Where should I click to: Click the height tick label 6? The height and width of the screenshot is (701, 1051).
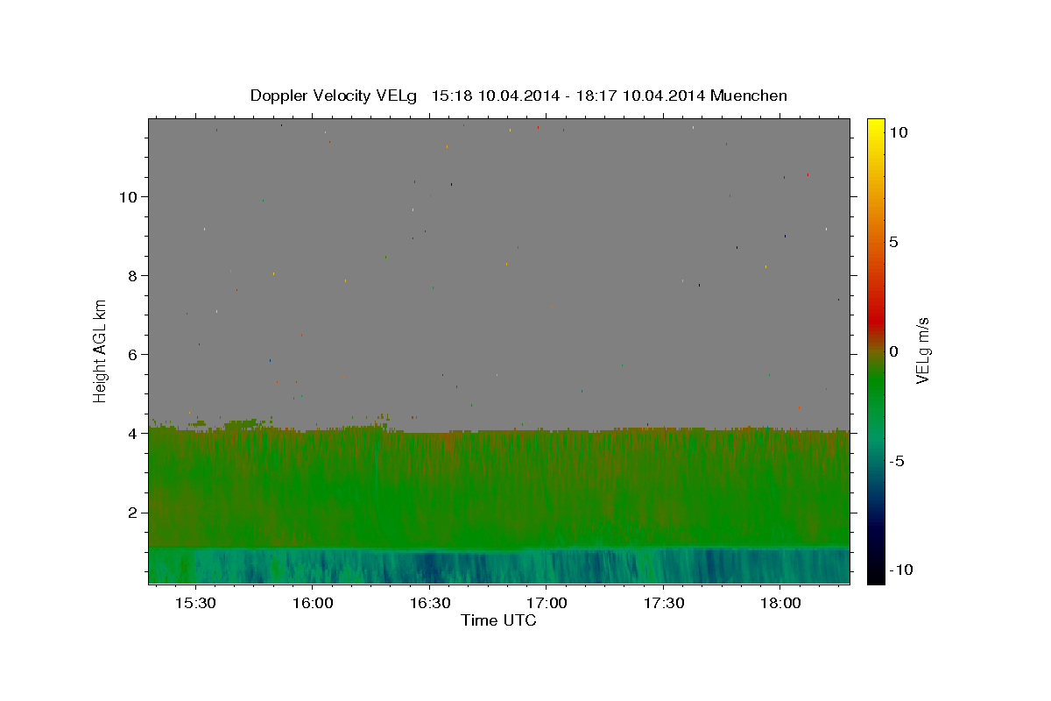pyautogui.click(x=134, y=354)
